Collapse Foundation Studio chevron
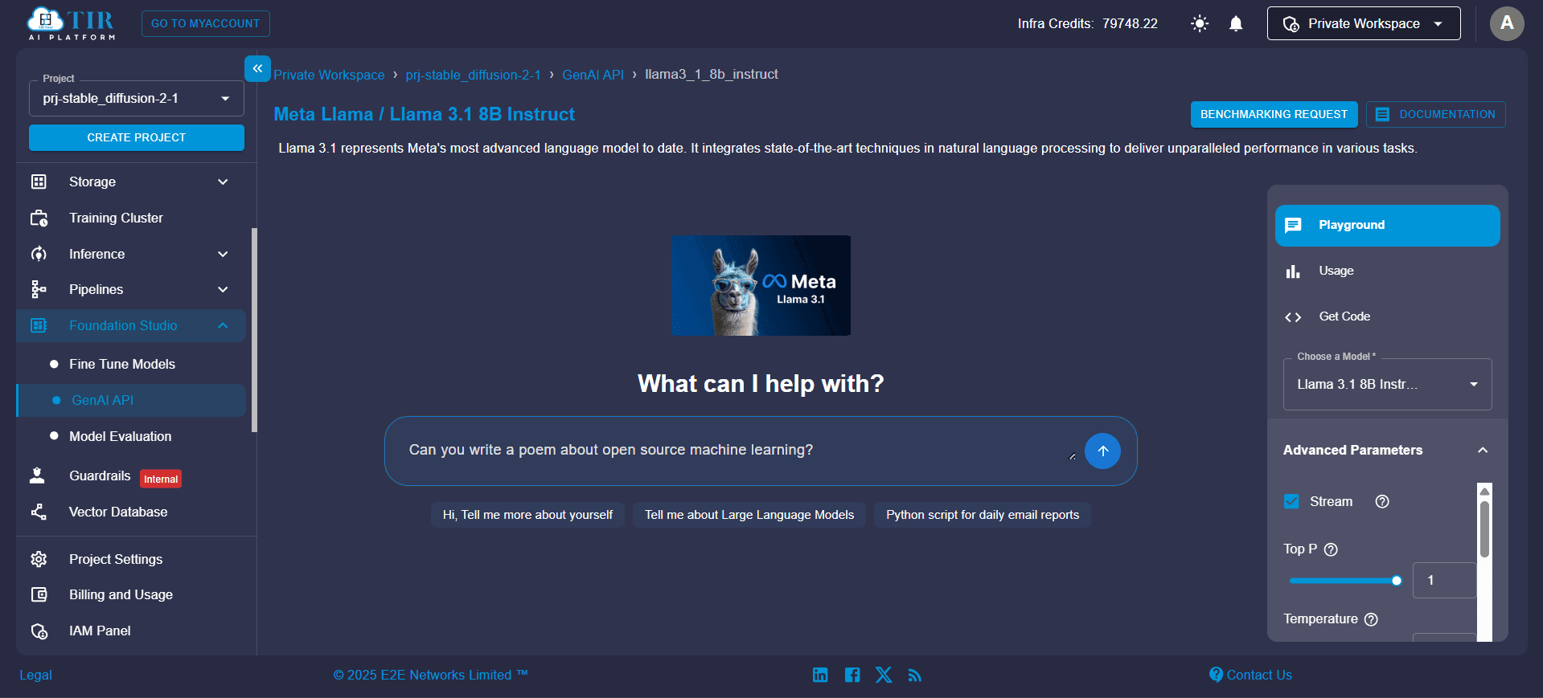Image resolution: width=1543 pixels, height=698 pixels. coord(223,325)
